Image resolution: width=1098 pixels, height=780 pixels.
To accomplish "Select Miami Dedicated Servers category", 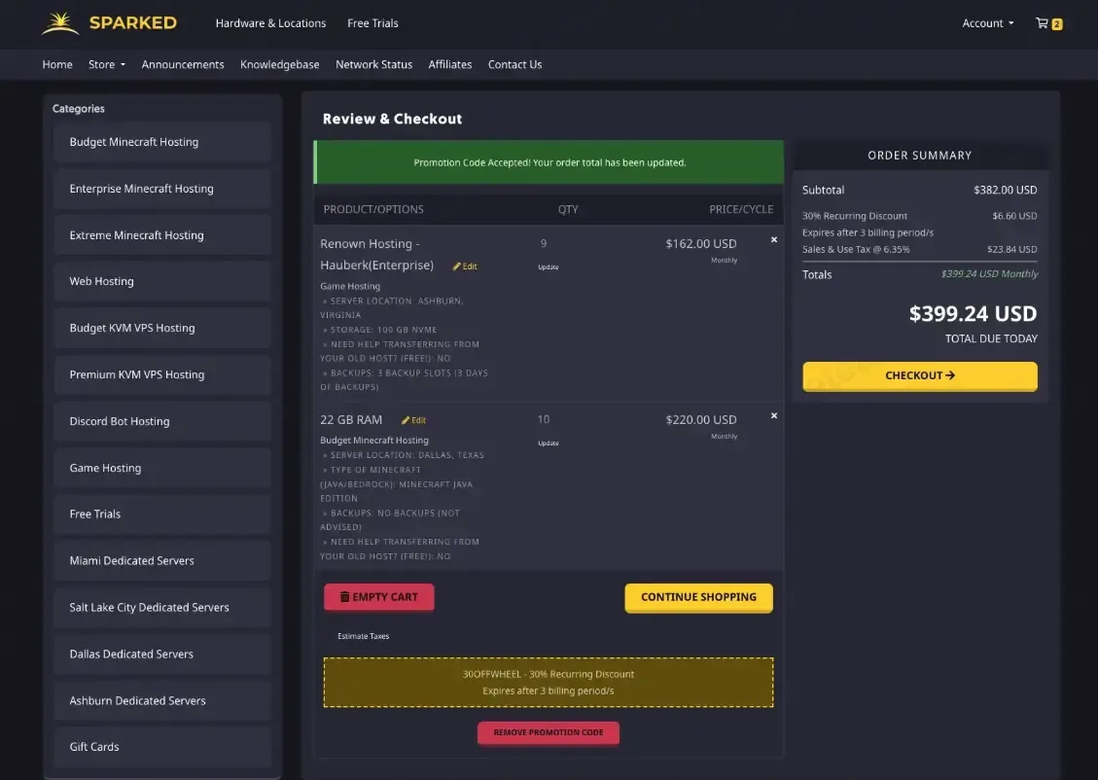I will point(162,561).
